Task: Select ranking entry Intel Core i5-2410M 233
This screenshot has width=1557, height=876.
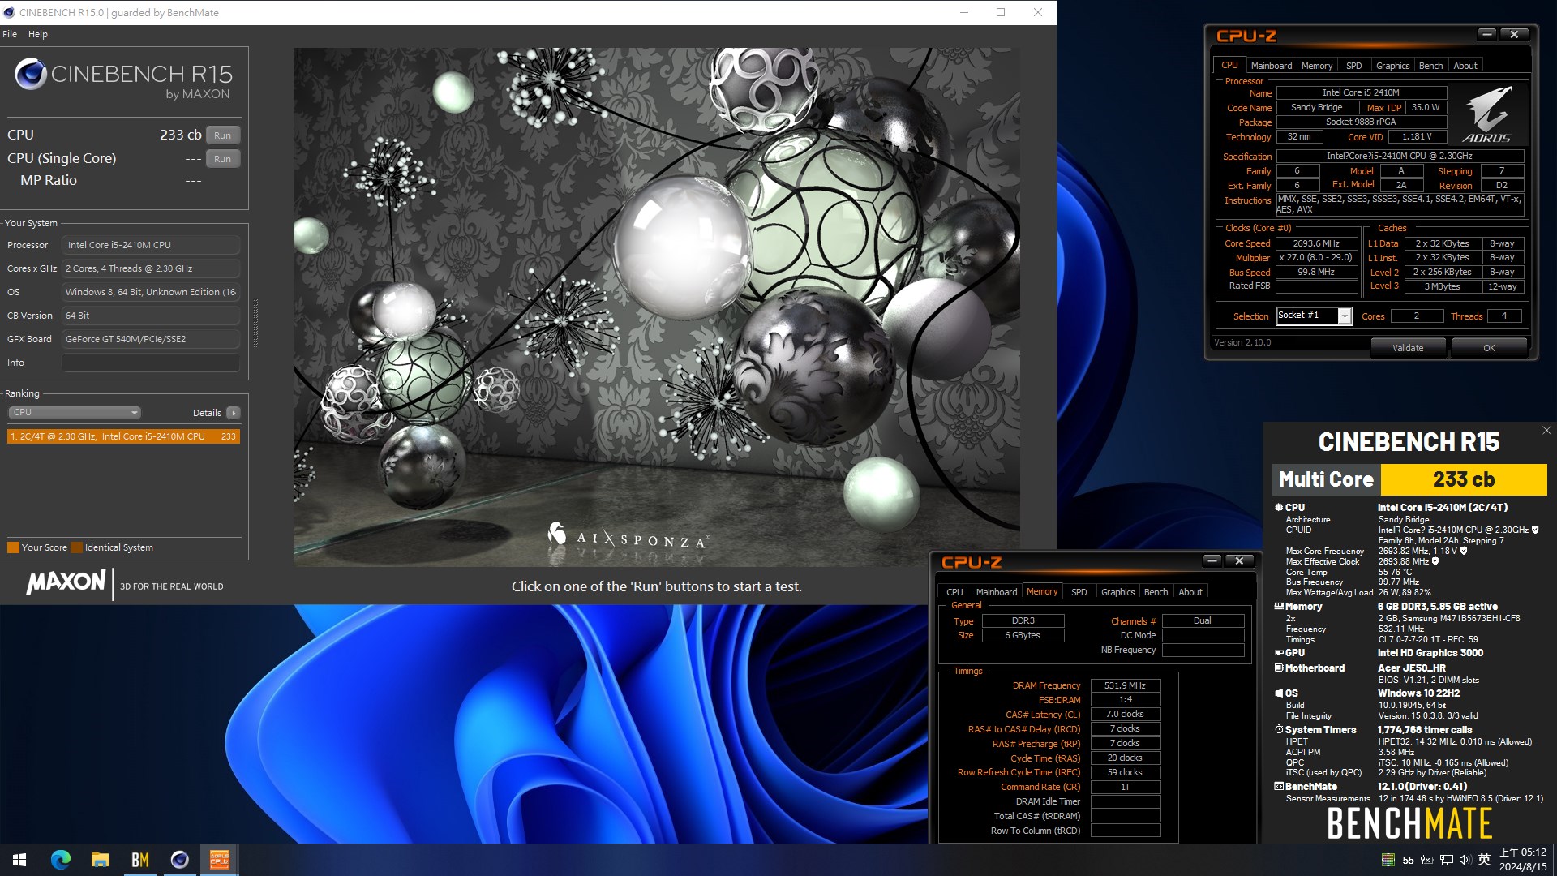Action: (123, 436)
